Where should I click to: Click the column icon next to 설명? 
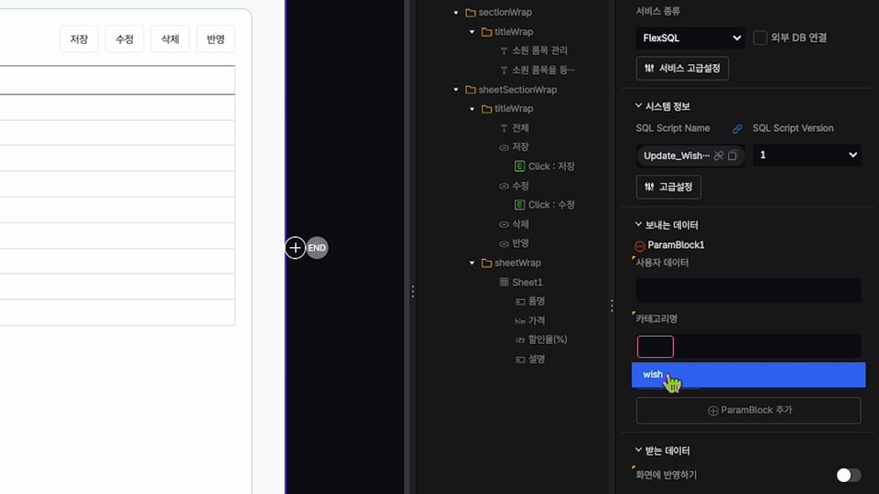pos(520,360)
